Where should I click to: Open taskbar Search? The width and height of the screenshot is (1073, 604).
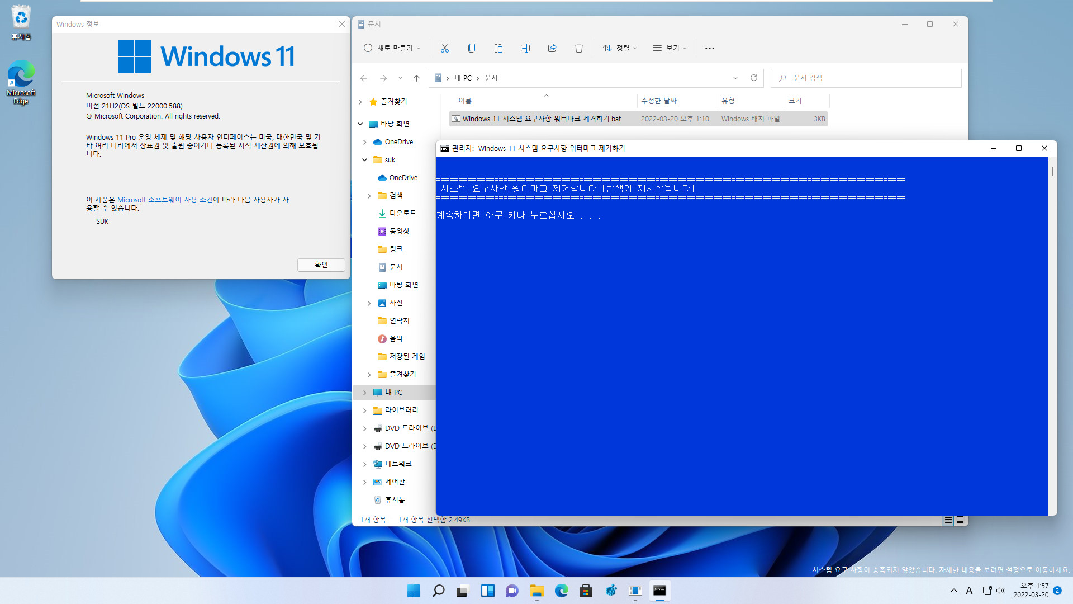[439, 591]
